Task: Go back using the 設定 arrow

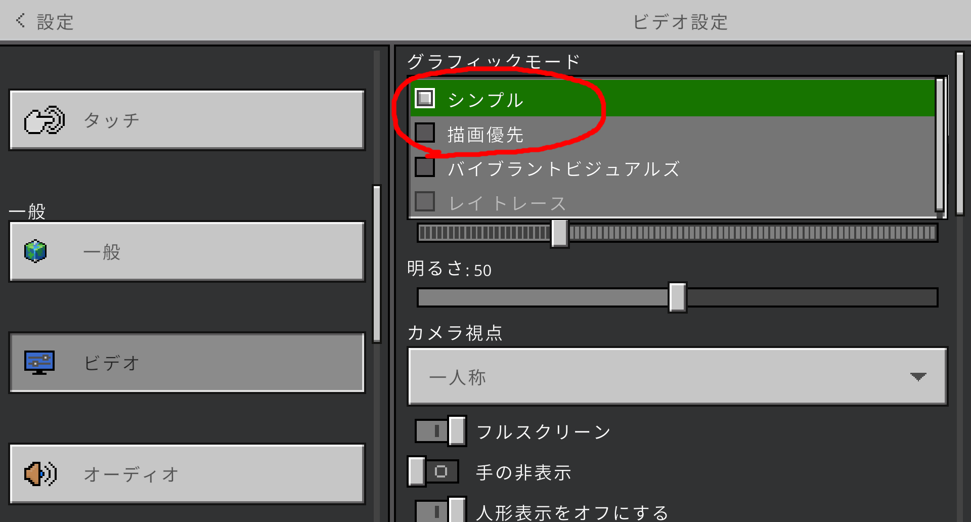Action: point(20,21)
